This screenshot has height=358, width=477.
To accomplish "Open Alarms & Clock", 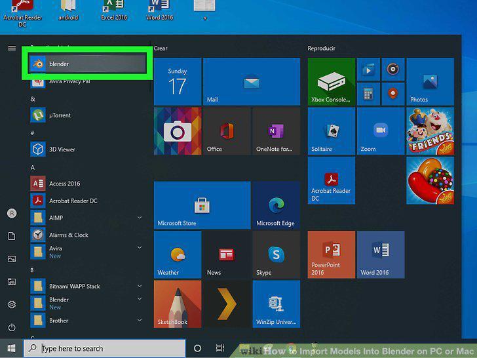I will coord(87,235).
